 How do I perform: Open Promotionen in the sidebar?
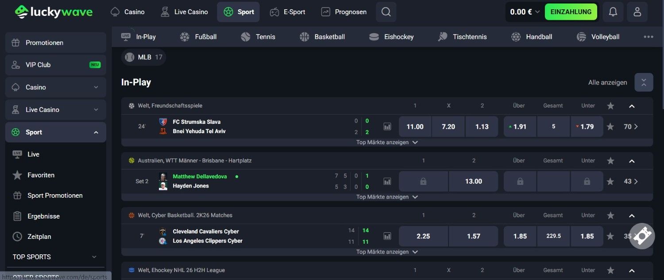(56, 42)
